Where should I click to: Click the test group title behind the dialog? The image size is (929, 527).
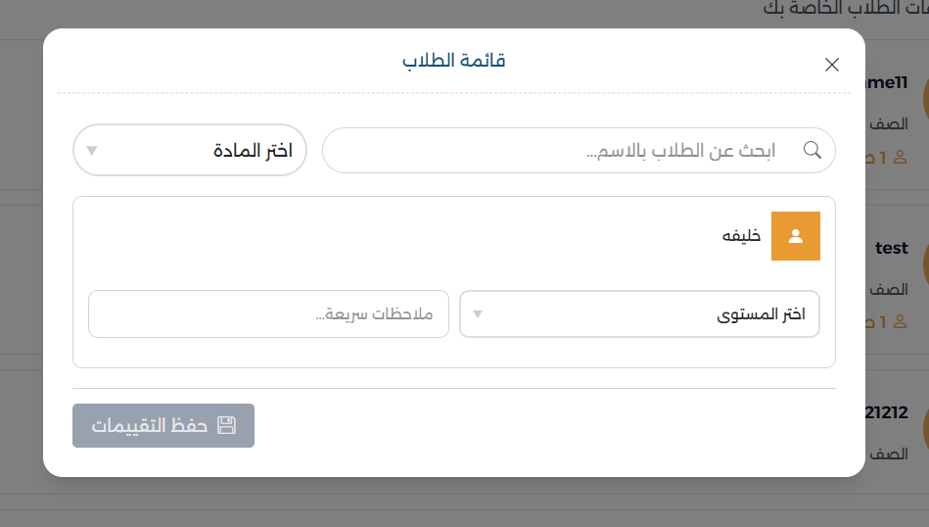coord(892,249)
